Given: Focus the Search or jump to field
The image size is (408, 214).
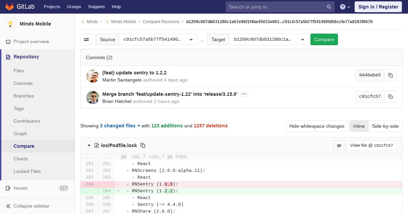Looking at the screenshot, I should [275, 7].
